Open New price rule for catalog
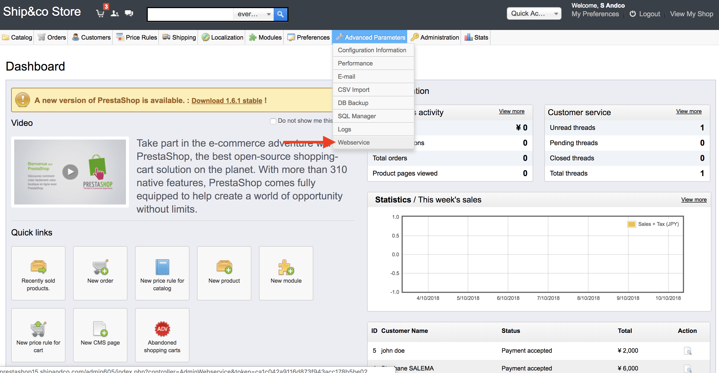Screen dimensions: 719x373 (162, 273)
